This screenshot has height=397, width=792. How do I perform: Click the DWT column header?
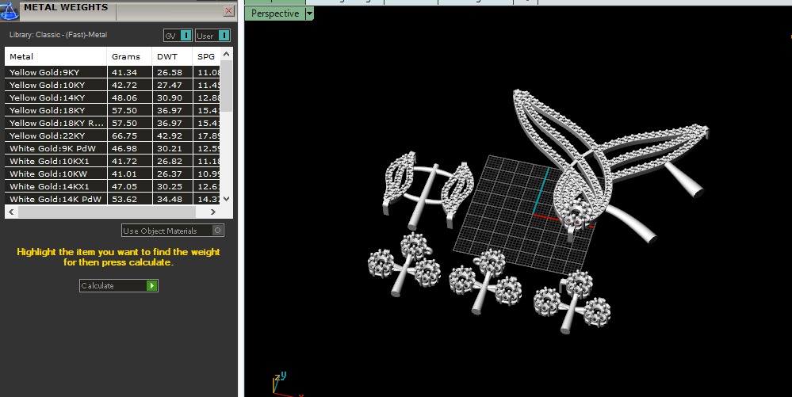pyautogui.click(x=172, y=56)
